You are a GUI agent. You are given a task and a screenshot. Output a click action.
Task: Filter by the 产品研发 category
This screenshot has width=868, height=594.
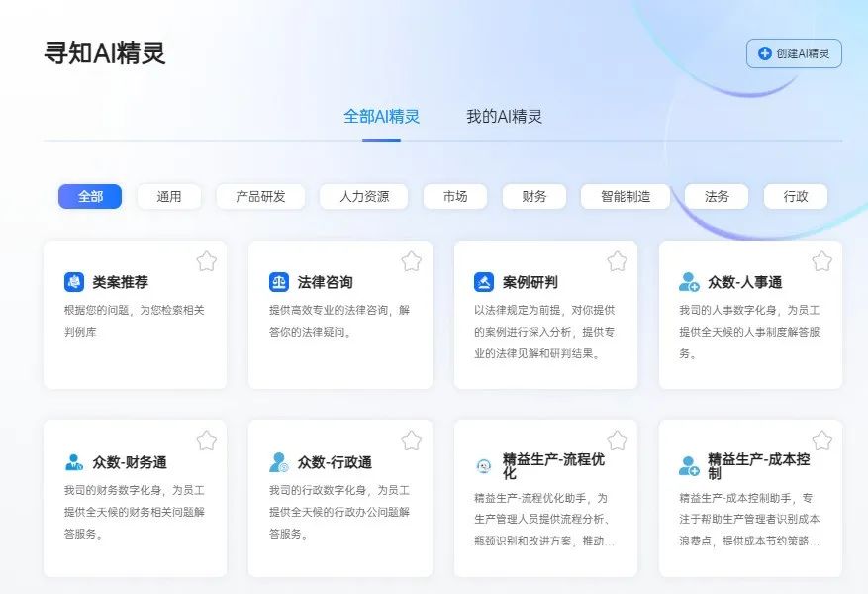pyautogui.click(x=260, y=197)
